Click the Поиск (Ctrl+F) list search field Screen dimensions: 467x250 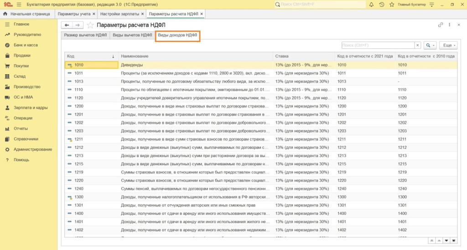coord(378,46)
